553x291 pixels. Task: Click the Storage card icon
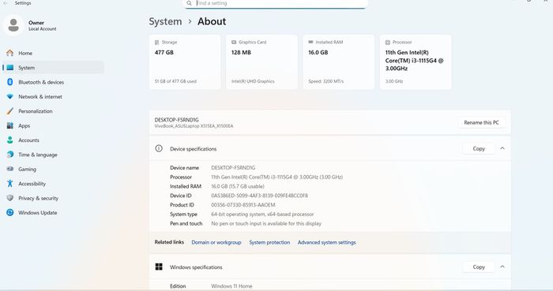156,43
